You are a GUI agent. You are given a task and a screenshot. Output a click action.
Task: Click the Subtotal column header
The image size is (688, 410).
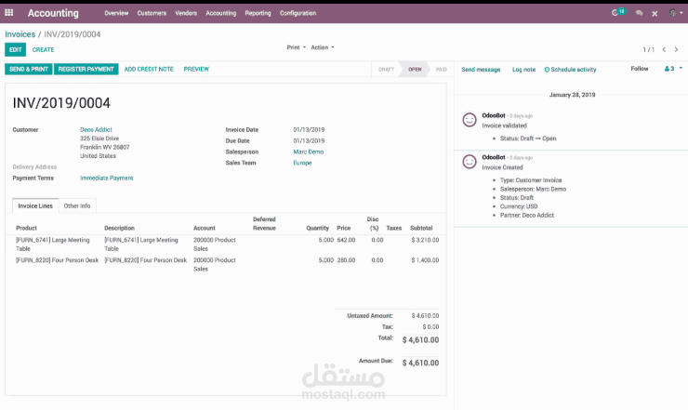[x=421, y=228]
